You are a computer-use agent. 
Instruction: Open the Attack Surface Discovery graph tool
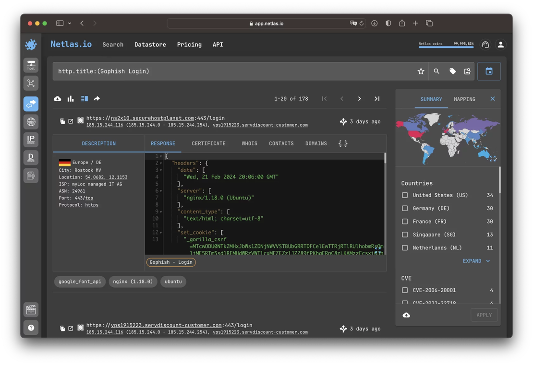(31, 83)
